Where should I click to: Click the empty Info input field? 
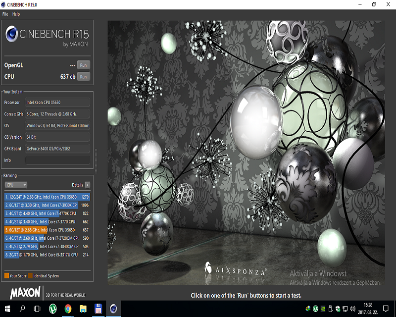click(57, 160)
